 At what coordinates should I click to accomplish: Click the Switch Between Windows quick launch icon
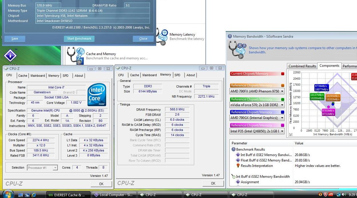click(27, 195)
